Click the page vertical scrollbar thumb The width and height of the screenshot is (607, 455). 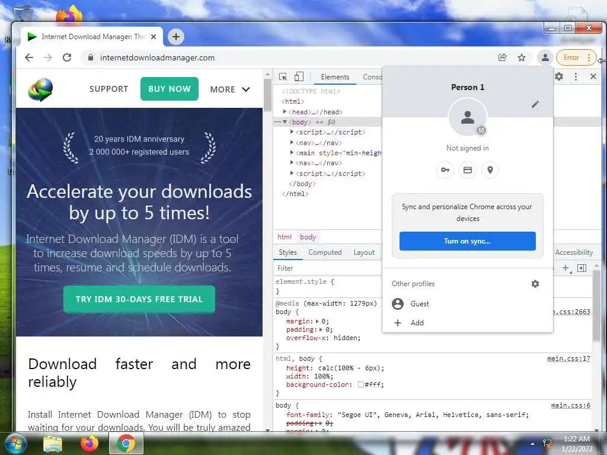coord(267,95)
